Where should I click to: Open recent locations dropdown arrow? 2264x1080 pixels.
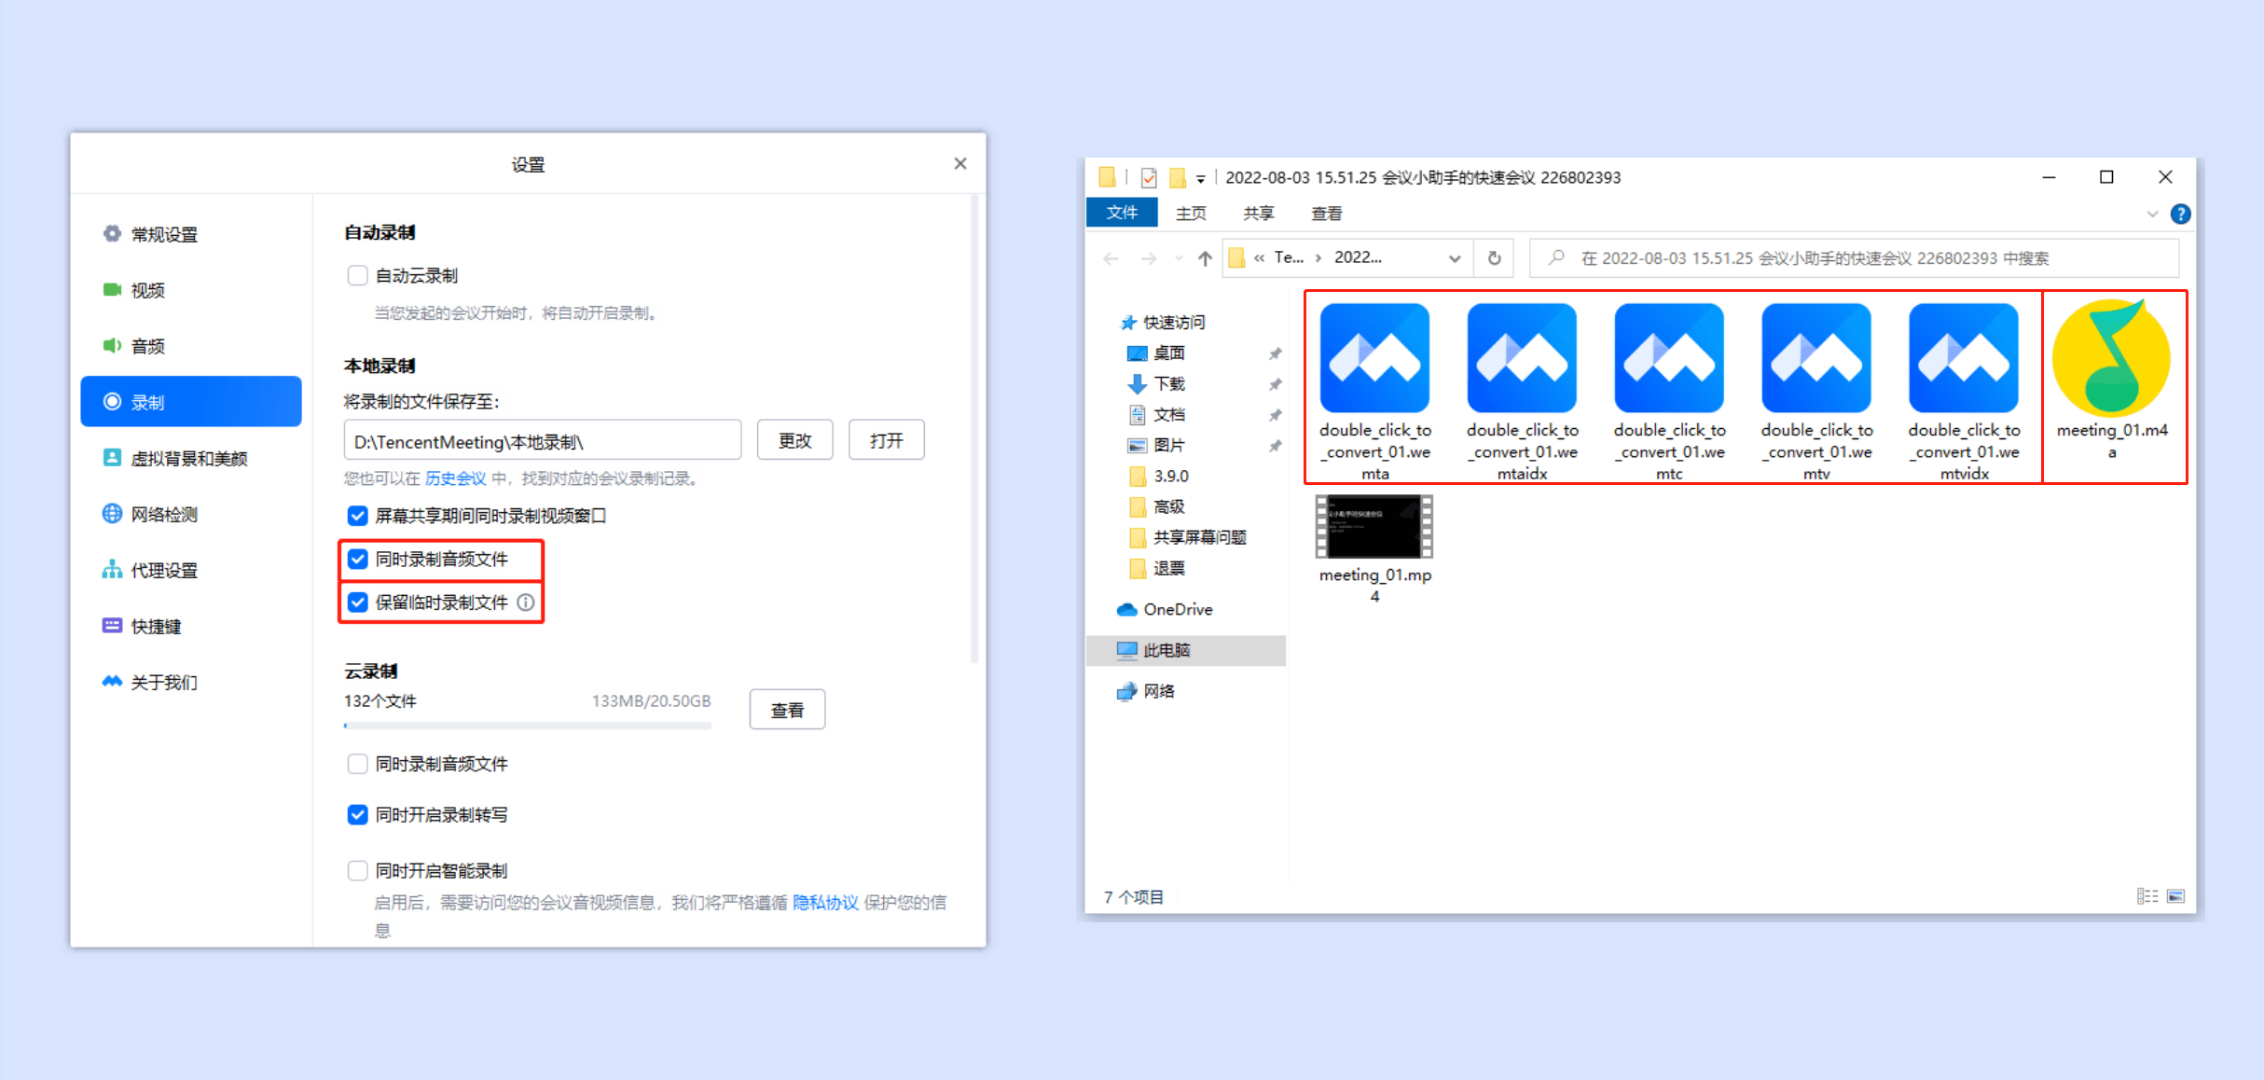1179,258
